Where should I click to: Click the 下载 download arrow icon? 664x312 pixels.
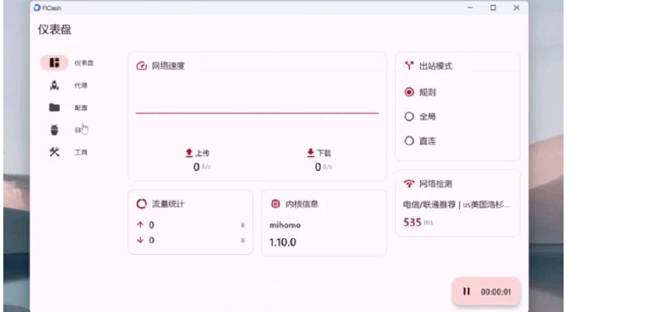(x=310, y=153)
